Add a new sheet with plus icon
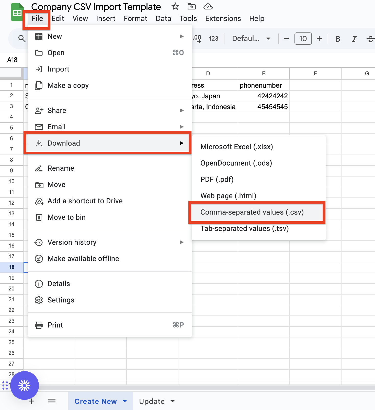375x410 pixels. 31,401
